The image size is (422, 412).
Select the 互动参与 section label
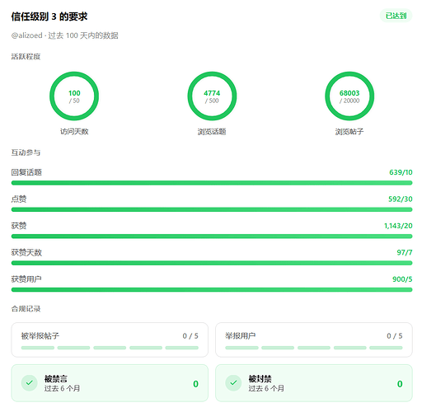(x=26, y=152)
